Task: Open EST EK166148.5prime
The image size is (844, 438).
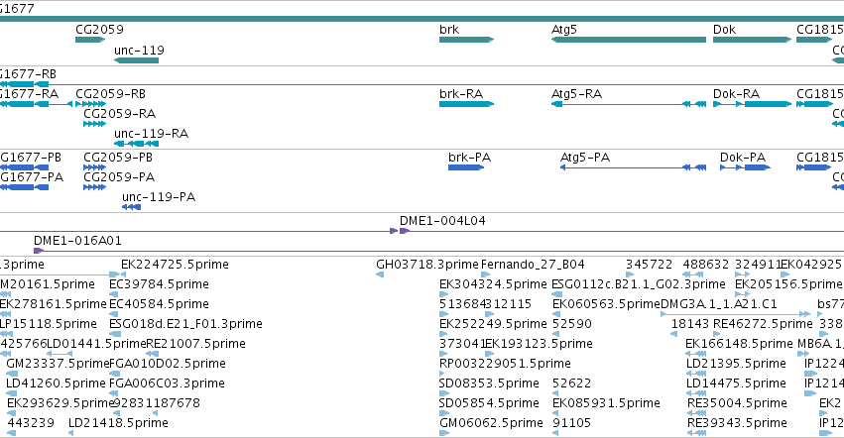Action: tap(696, 354)
